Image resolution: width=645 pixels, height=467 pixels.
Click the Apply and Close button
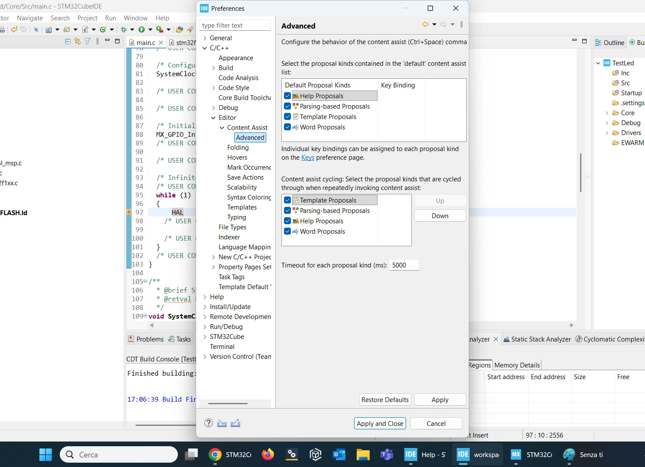click(x=380, y=423)
